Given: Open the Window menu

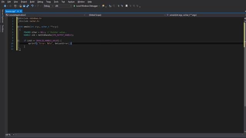Looking at the screenshot, I should coord(81,2).
